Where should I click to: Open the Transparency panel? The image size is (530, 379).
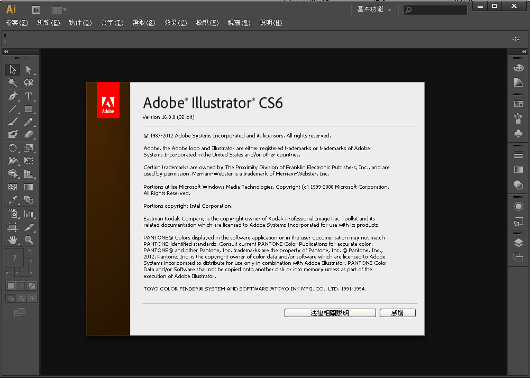(518, 185)
